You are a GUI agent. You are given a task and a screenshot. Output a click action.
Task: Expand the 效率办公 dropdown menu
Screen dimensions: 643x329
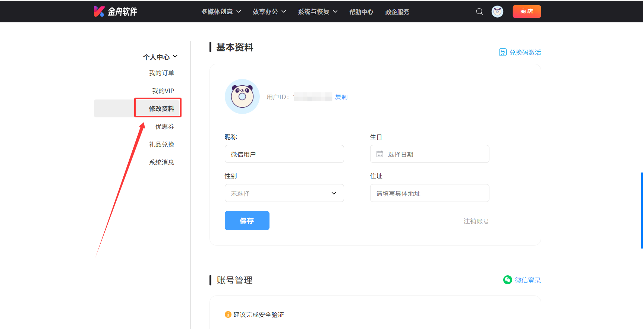click(269, 12)
